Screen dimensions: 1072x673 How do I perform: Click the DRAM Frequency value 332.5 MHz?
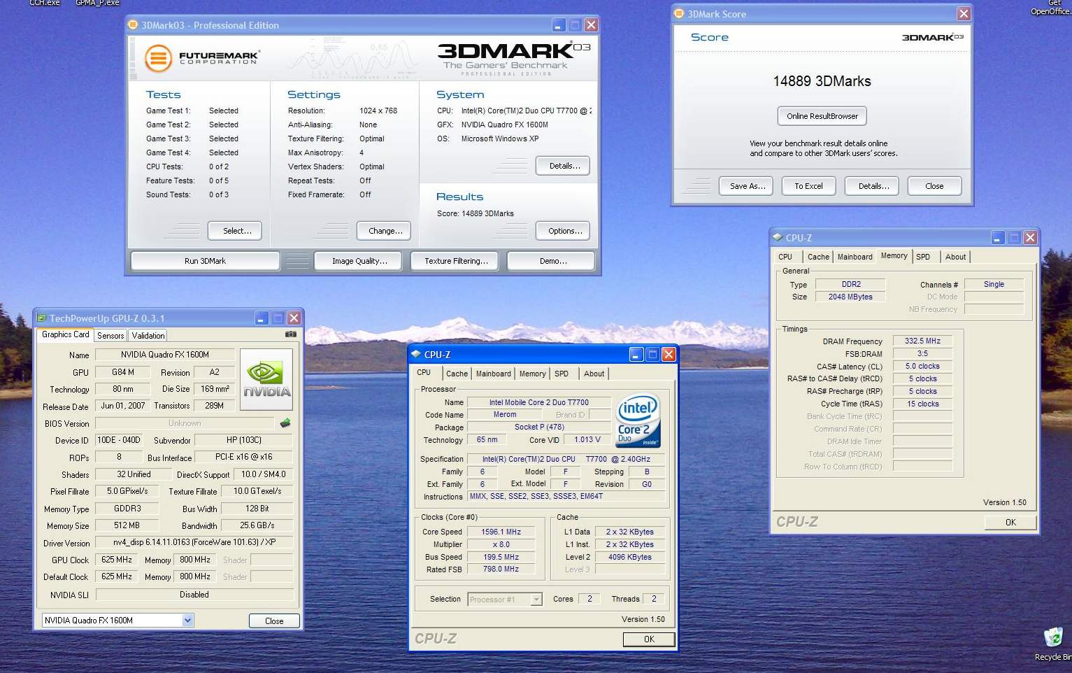click(922, 341)
